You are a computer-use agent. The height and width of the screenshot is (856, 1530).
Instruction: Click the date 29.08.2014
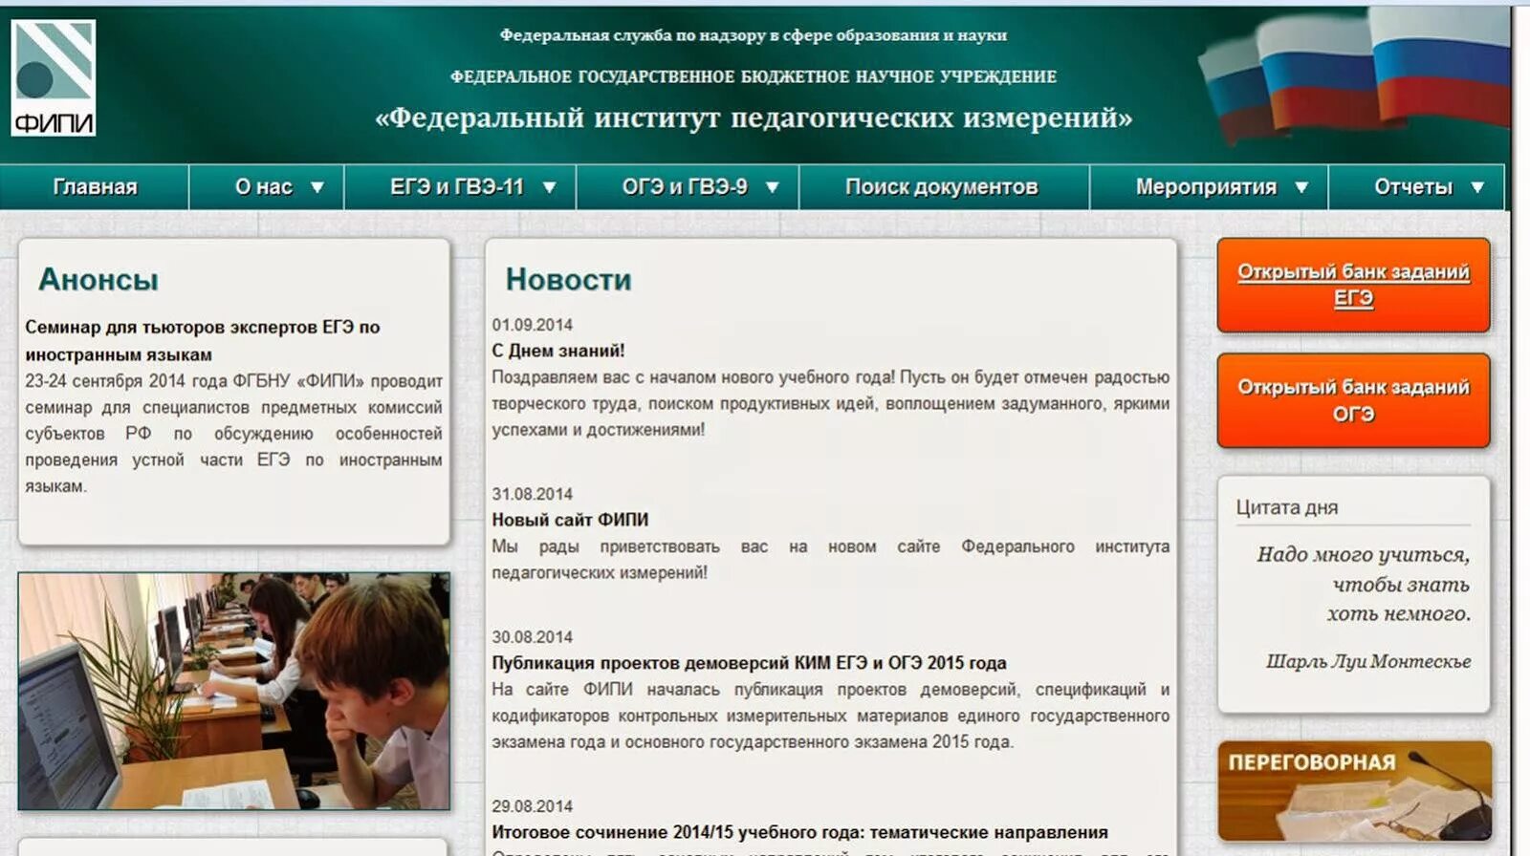coord(533,806)
